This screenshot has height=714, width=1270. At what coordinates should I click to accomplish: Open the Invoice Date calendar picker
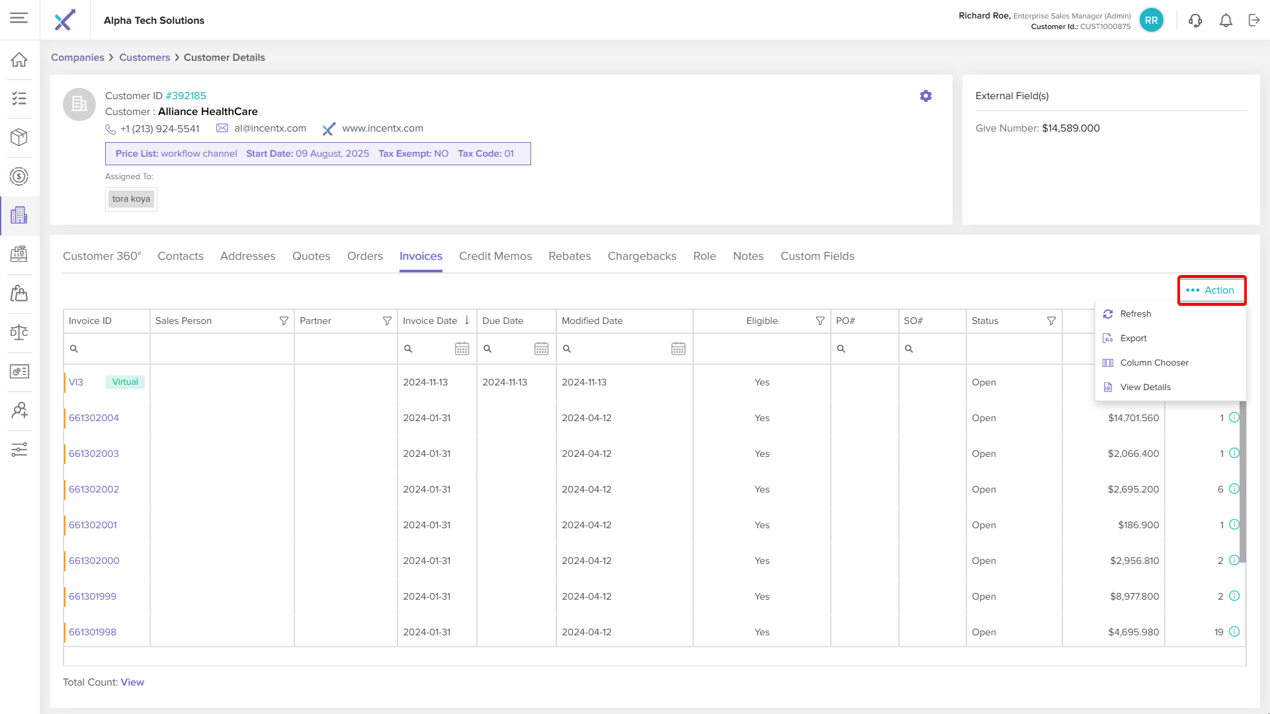[x=462, y=348]
